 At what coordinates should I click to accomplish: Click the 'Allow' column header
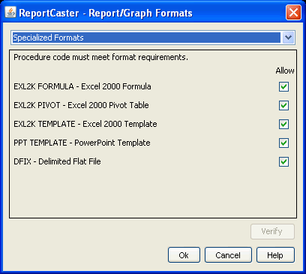[x=285, y=71]
